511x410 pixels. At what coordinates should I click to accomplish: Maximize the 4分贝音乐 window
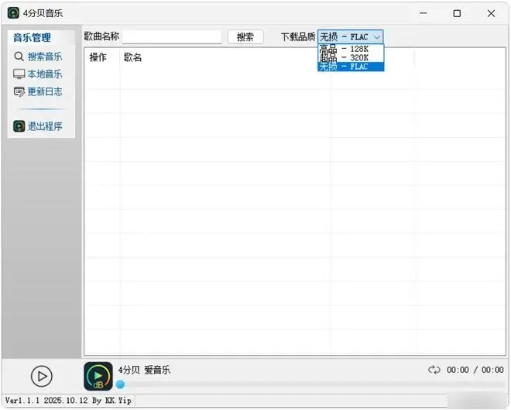pyautogui.click(x=457, y=13)
